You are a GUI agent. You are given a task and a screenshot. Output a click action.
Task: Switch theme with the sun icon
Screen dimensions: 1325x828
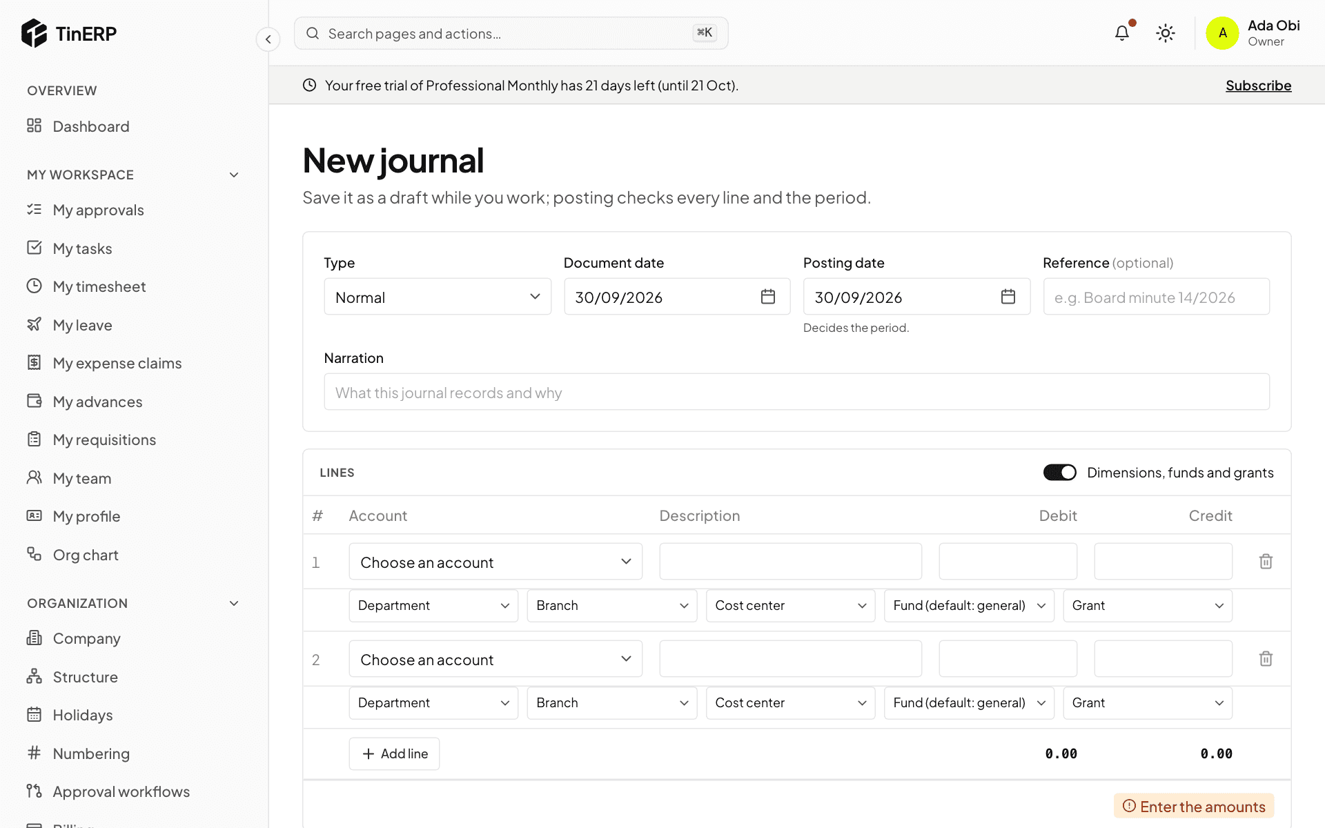(x=1166, y=33)
